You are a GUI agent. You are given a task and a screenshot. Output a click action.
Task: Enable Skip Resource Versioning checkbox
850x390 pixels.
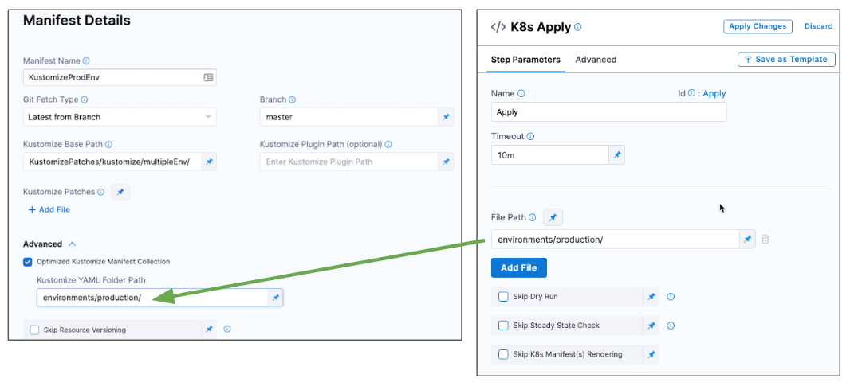[34, 330]
